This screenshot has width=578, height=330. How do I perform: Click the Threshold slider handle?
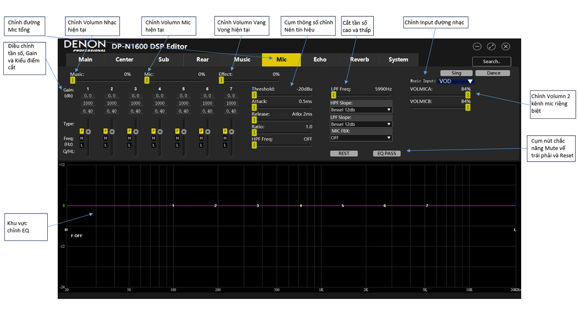[254, 95]
